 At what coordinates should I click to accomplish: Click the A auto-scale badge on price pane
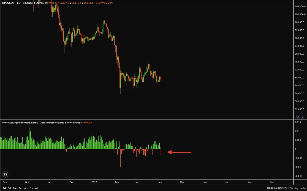[298, 117]
